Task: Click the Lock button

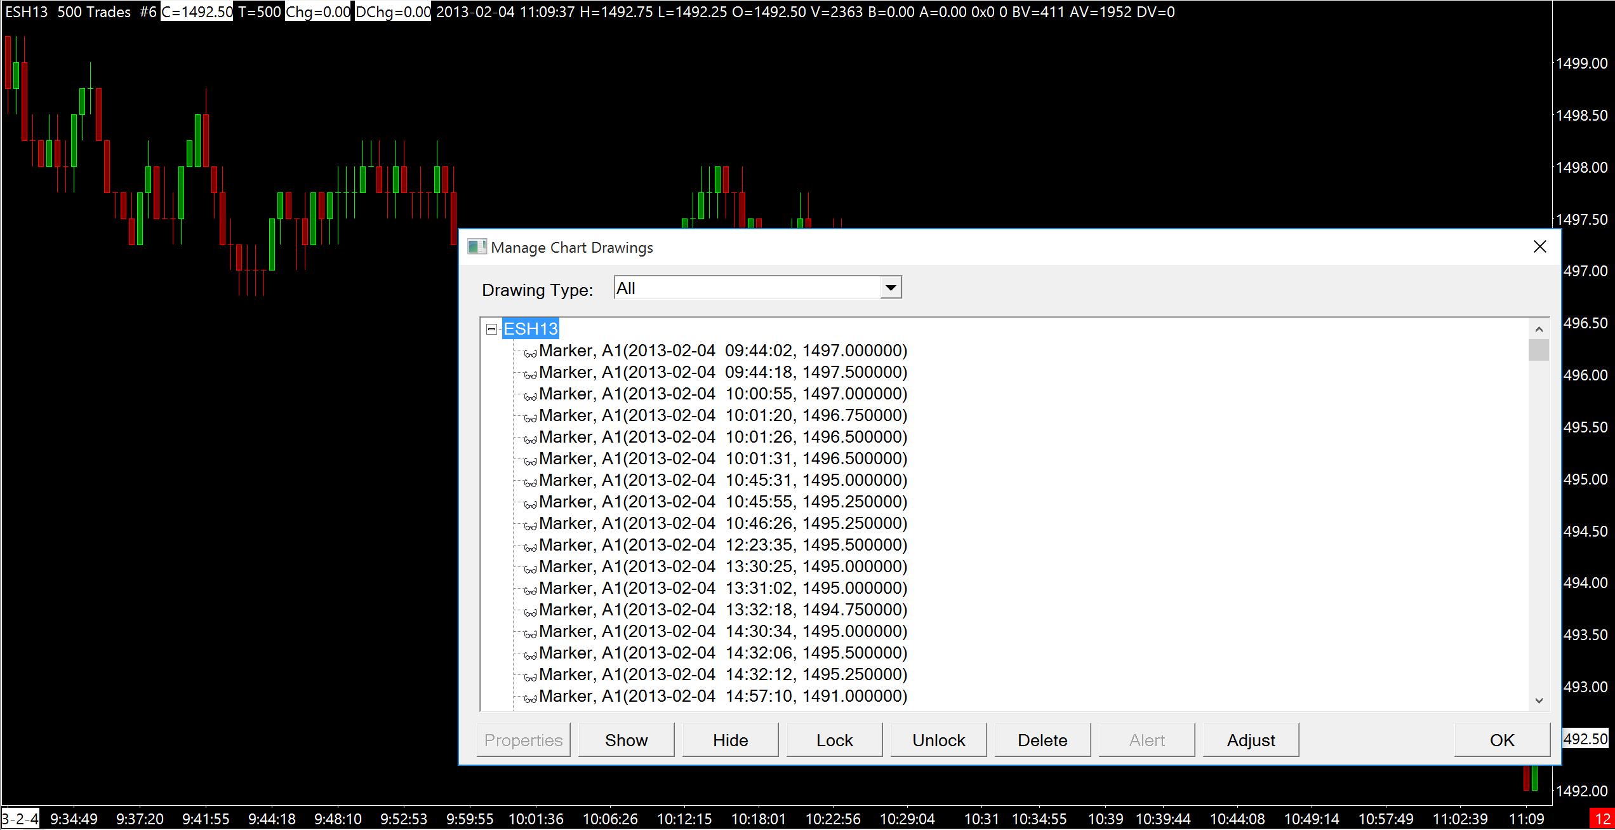Action: click(834, 740)
